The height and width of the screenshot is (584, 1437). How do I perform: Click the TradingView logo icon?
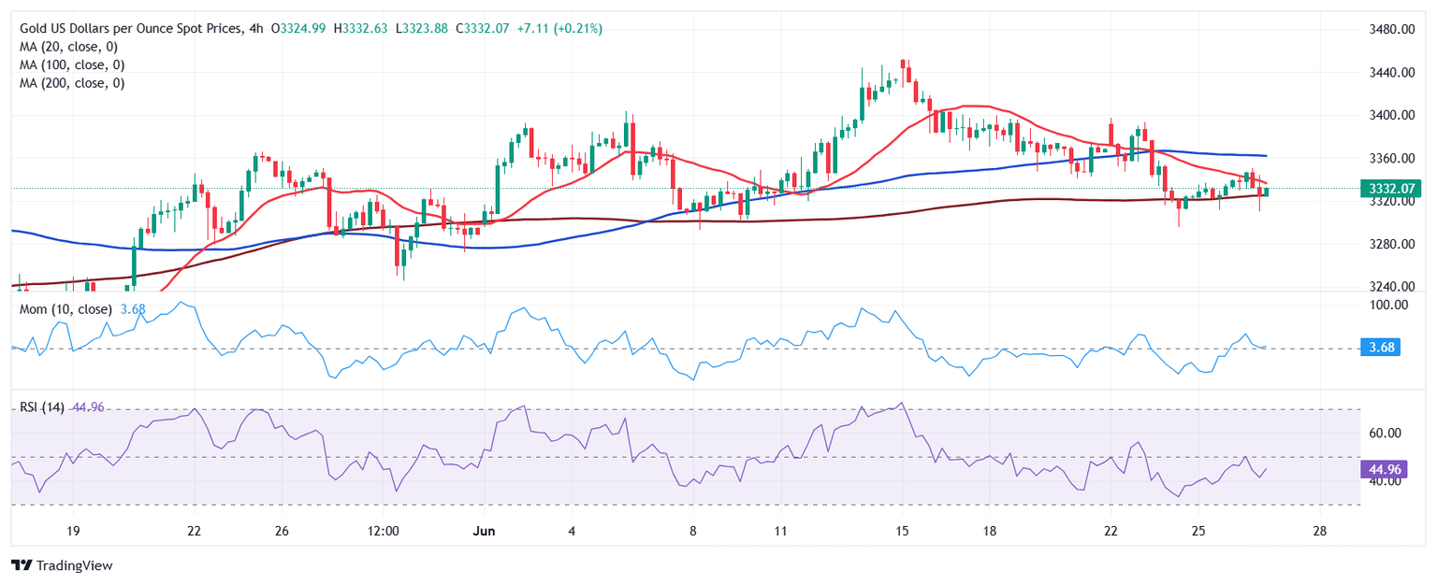[21, 565]
